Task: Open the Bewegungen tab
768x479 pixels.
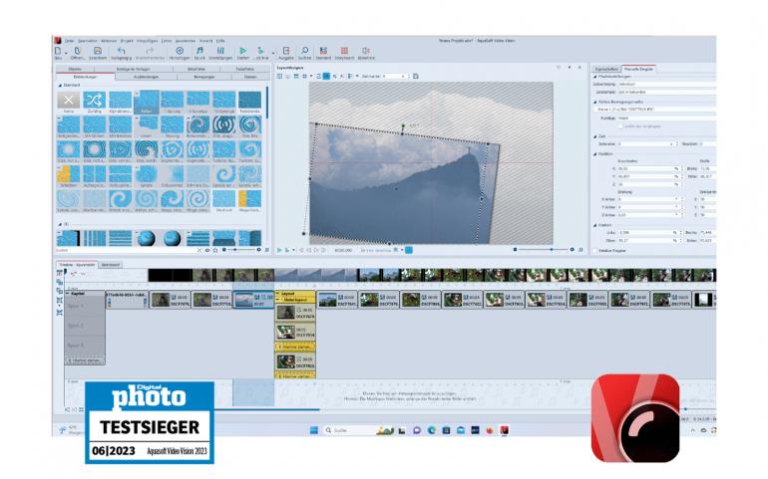Action: 204,77
